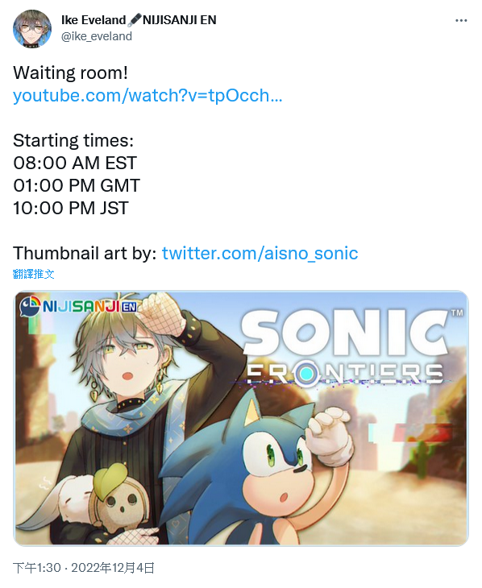Open Ike Eveland's profile avatar
482x588 pixels.
coord(32,29)
